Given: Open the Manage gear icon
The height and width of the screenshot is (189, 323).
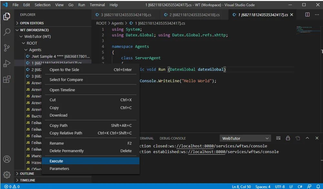Looking at the screenshot, I should (x=7, y=175).
